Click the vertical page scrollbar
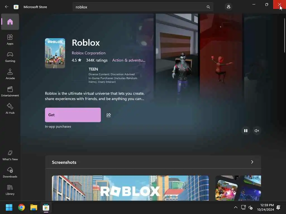 (x=285, y=35)
